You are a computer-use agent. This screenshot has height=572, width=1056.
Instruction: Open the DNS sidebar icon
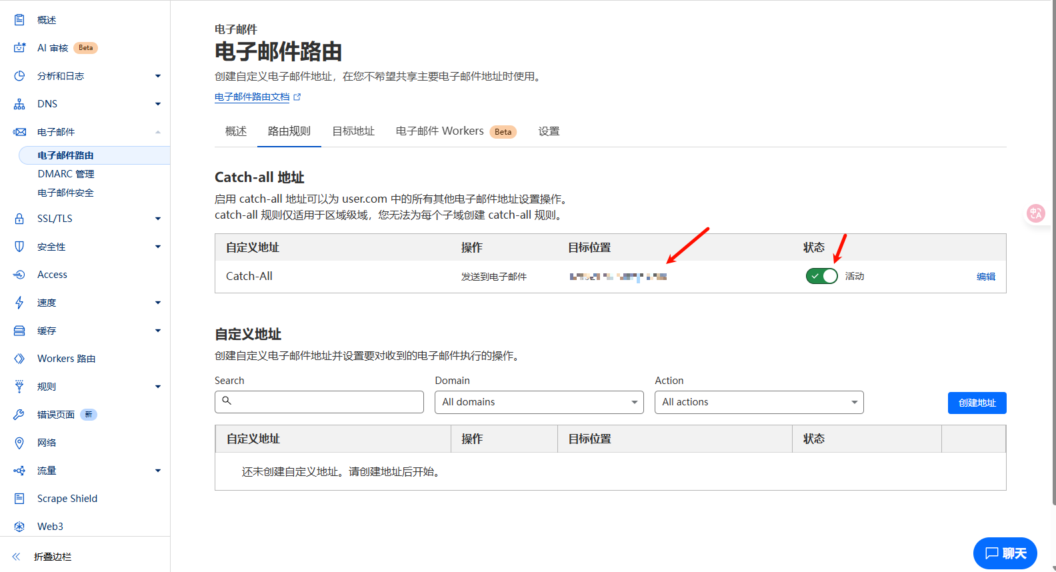(19, 104)
